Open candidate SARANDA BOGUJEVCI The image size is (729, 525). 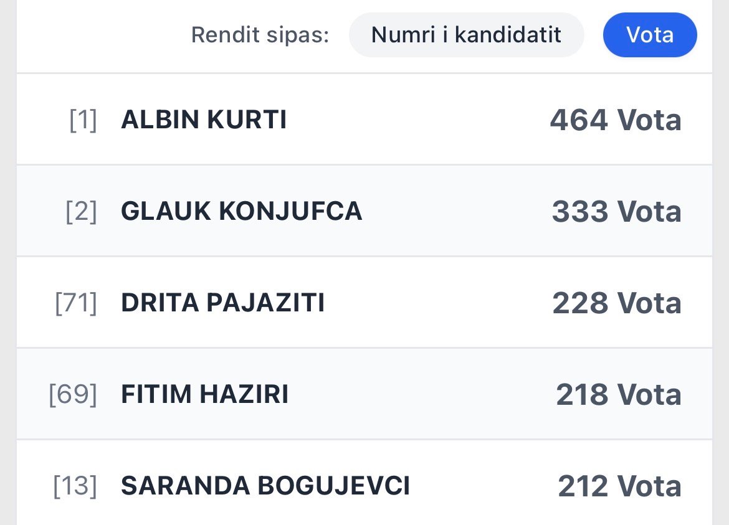[265, 486]
